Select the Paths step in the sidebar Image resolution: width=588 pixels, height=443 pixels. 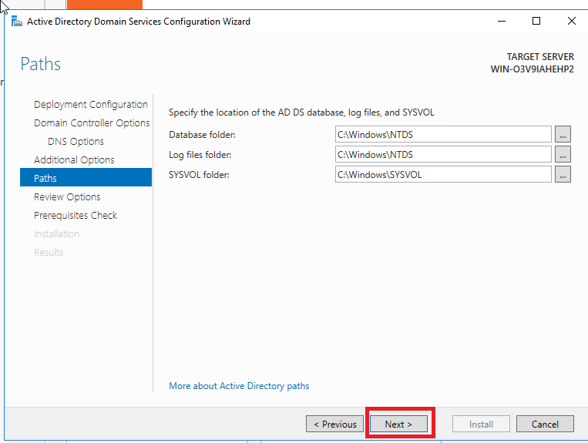coord(45,179)
